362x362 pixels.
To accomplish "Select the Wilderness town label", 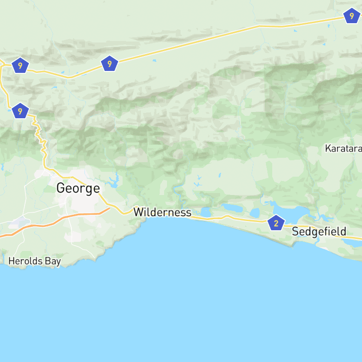I will pyautogui.click(x=162, y=212).
